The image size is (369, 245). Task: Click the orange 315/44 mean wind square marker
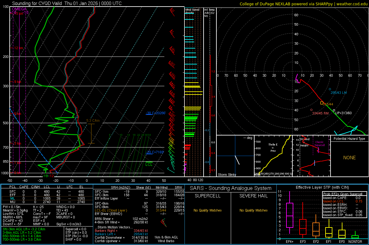click(x=322, y=103)
